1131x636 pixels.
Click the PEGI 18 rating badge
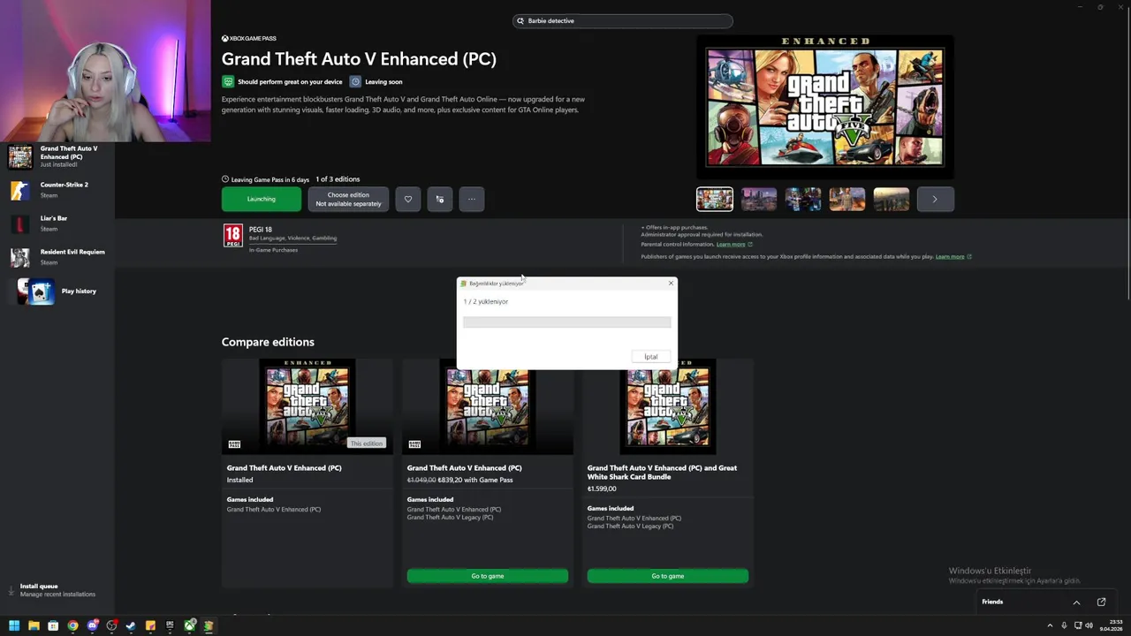(233, 235)
